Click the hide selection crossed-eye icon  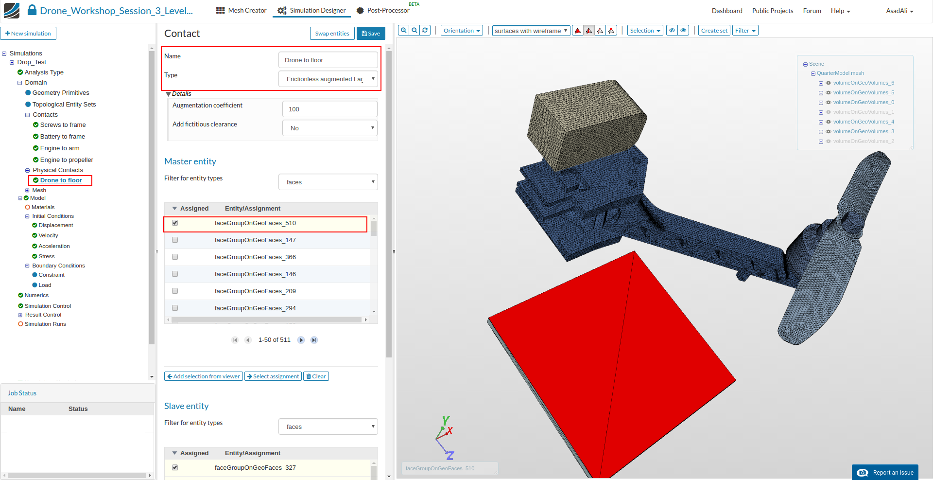[x=672, y=31]
